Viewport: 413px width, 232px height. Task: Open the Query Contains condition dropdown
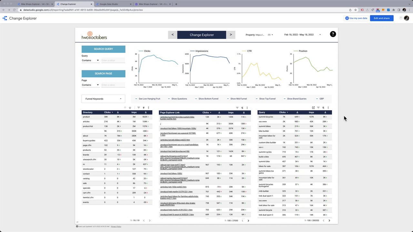90,60
